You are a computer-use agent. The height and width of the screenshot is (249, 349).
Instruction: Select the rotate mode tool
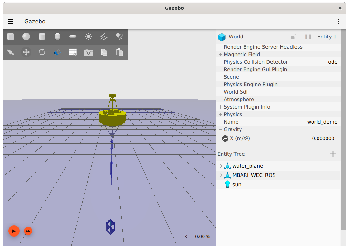pyautogui.click(x=42, y=52)
